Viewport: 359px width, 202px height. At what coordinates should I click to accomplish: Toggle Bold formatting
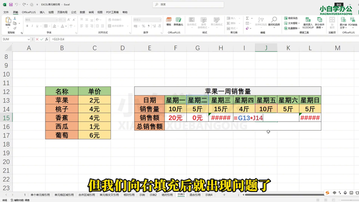coord(27,26)
